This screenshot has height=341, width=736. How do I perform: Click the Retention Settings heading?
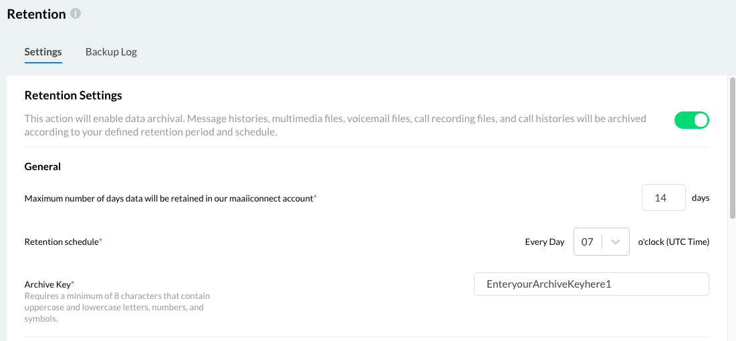(74, 95)
